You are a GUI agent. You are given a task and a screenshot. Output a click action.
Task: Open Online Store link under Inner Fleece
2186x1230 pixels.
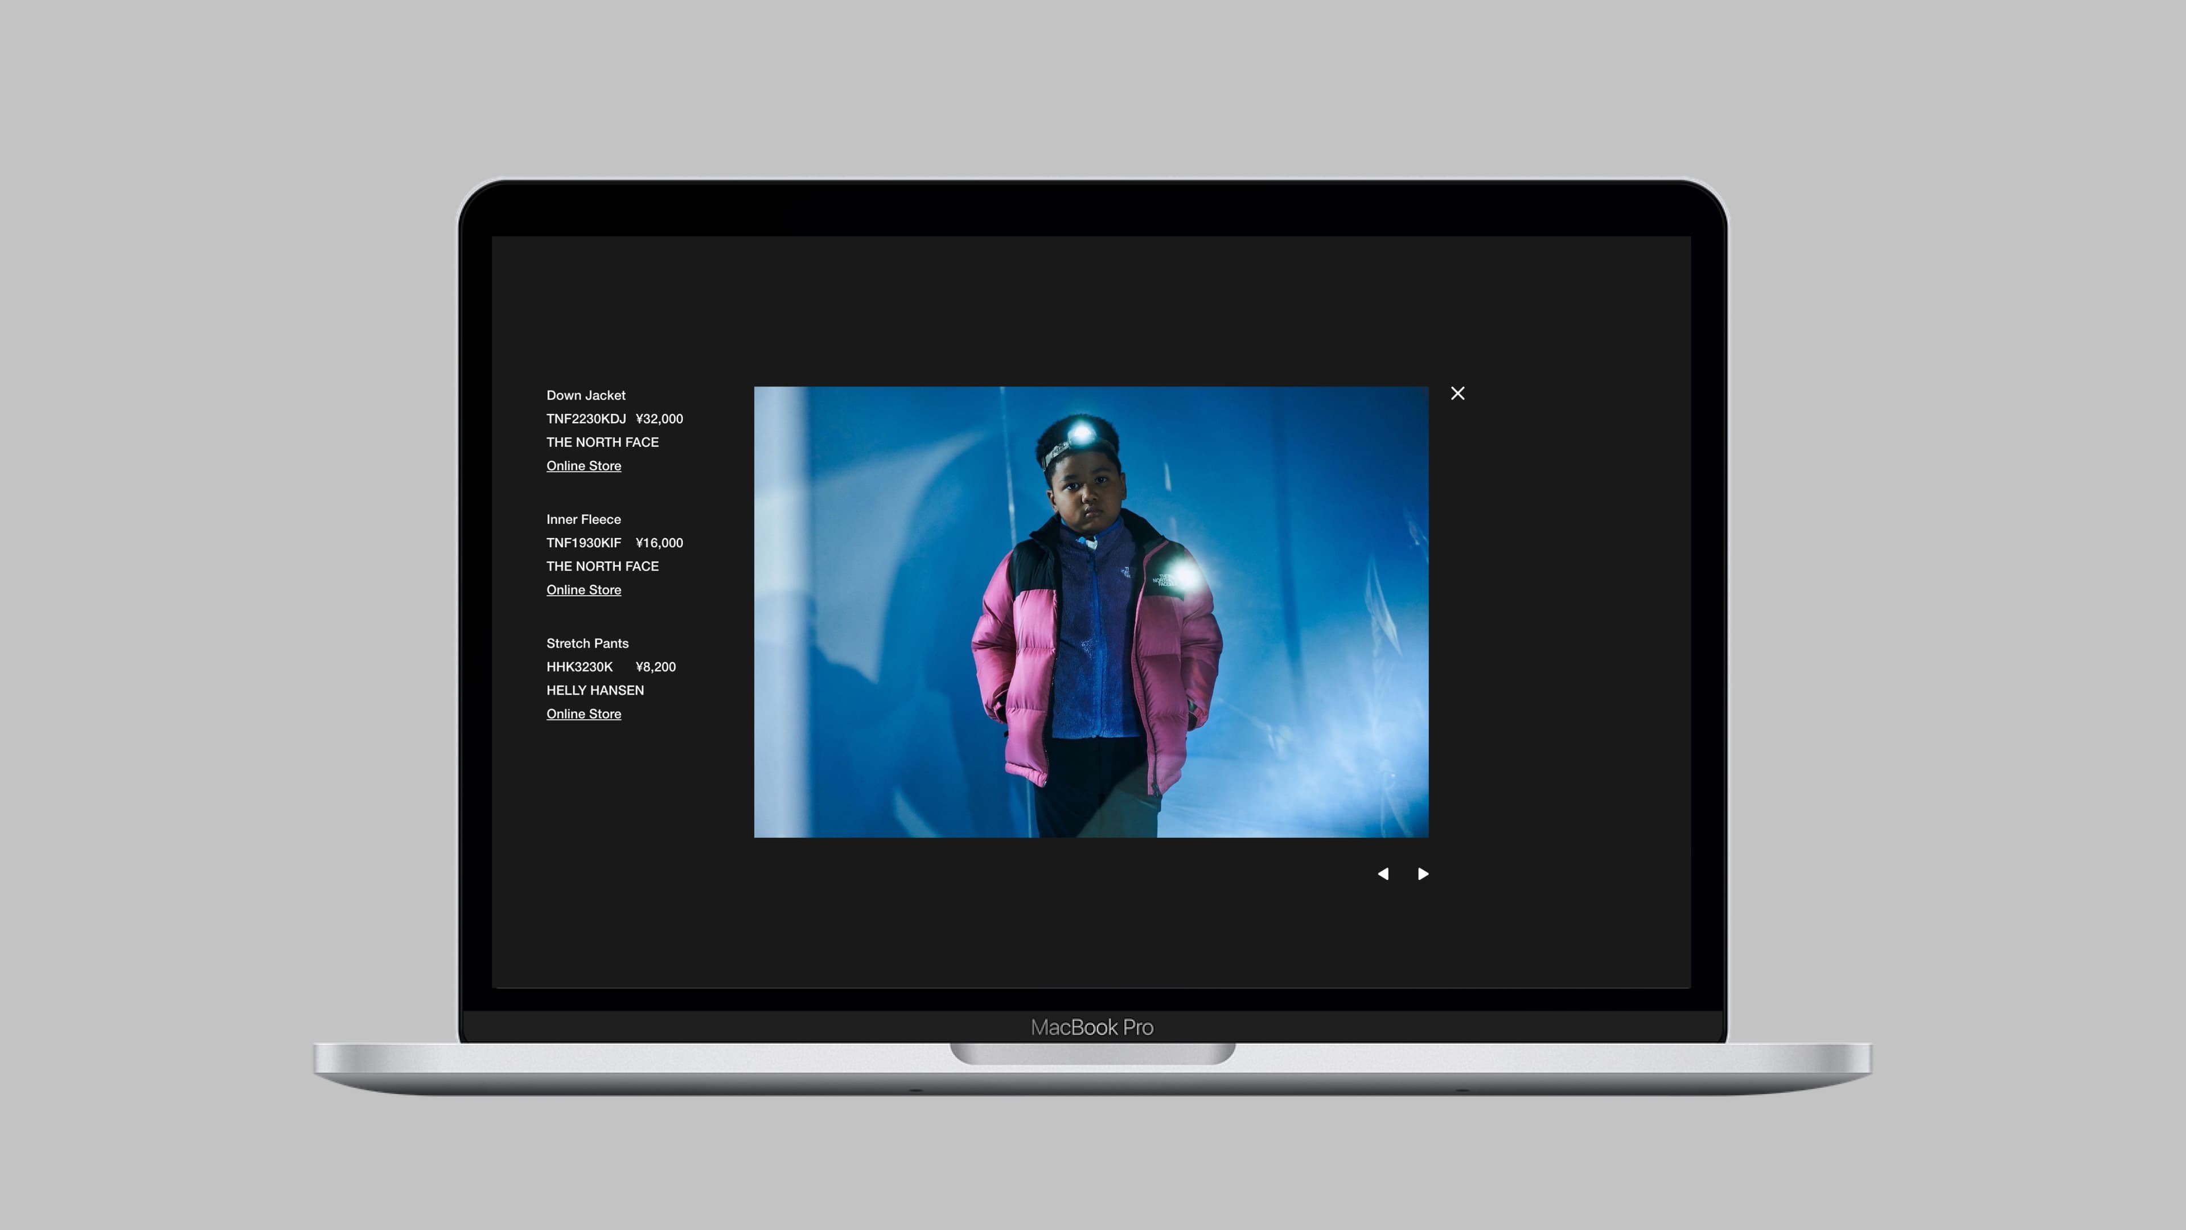pyautogui.click(x=583, y=589)
